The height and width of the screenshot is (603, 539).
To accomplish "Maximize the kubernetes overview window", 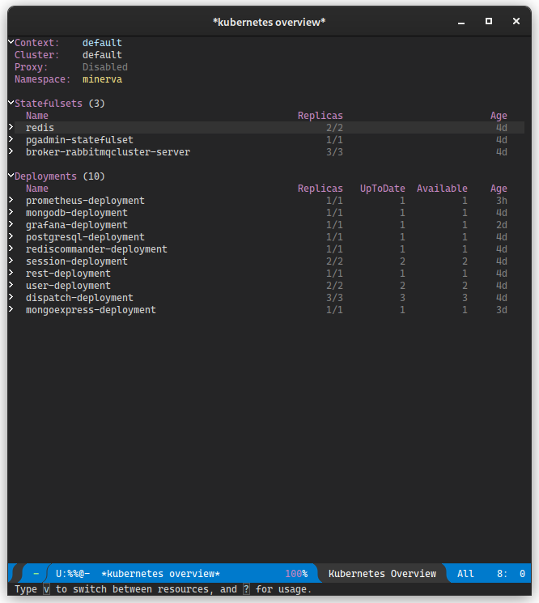I will 489,21.
